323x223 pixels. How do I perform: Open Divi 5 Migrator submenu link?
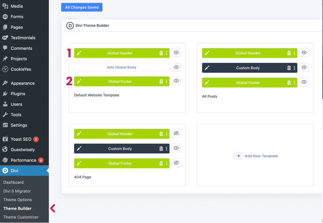17,191
